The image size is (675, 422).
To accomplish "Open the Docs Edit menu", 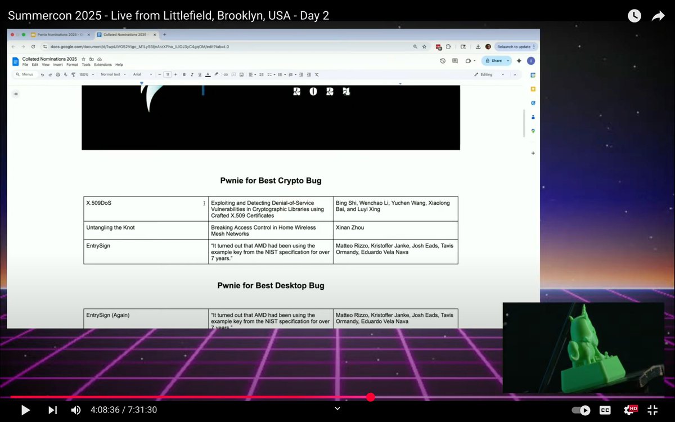I will (35, 65).
